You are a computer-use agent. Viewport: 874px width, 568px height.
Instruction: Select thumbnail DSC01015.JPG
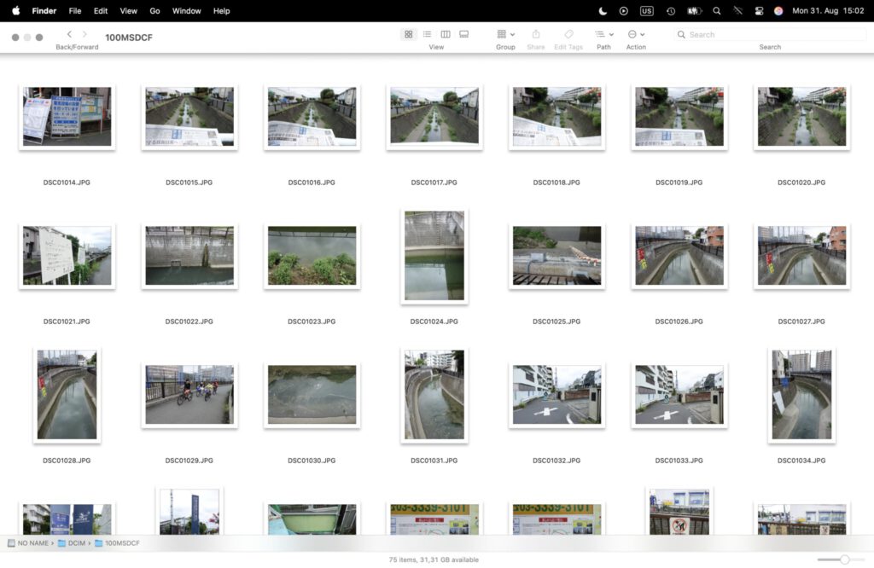point(189,116)
